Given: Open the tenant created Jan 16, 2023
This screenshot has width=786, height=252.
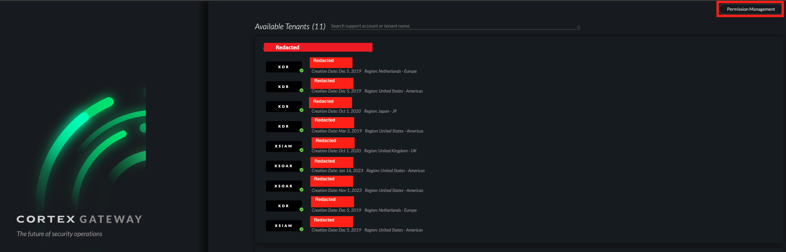Looking at the screenshot, I should click(x=331, y=162).
